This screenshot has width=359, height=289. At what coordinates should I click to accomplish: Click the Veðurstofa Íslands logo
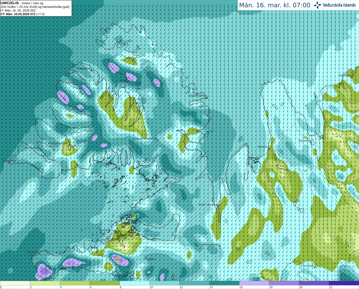click(x=335, y=5)
